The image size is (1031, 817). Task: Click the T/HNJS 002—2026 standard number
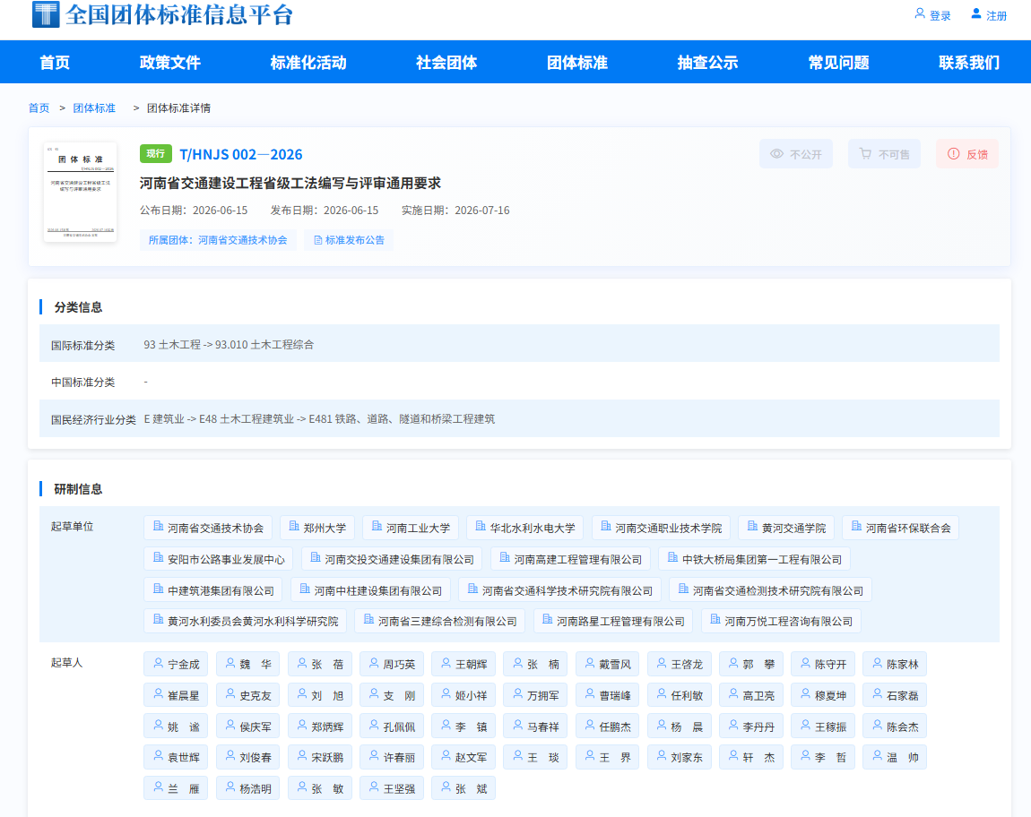point(240,154)
